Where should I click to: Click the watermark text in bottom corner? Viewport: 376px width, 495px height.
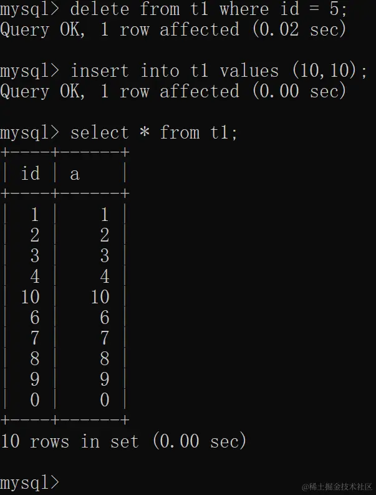coord(337,486)
